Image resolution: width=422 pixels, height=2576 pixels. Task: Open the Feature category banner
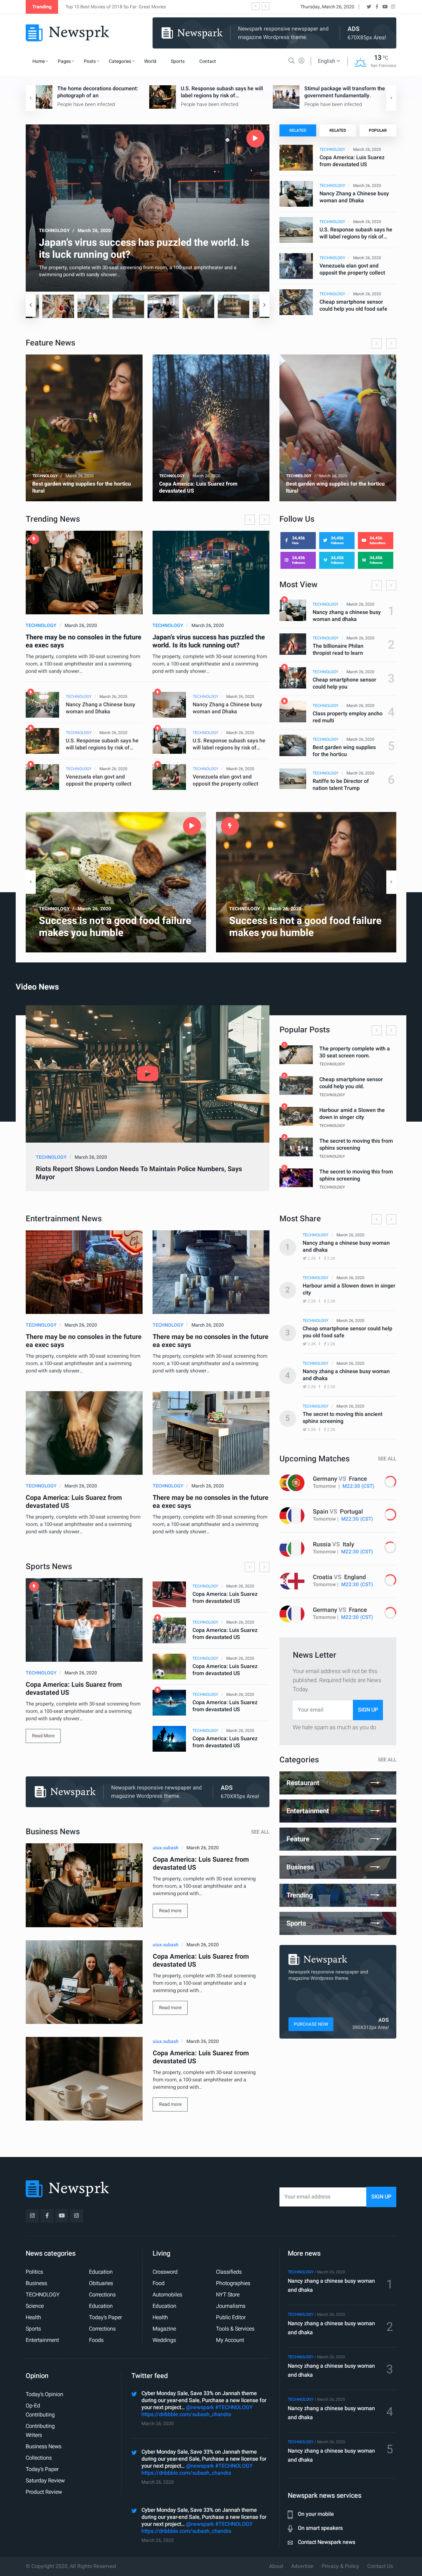point(337,1839)
